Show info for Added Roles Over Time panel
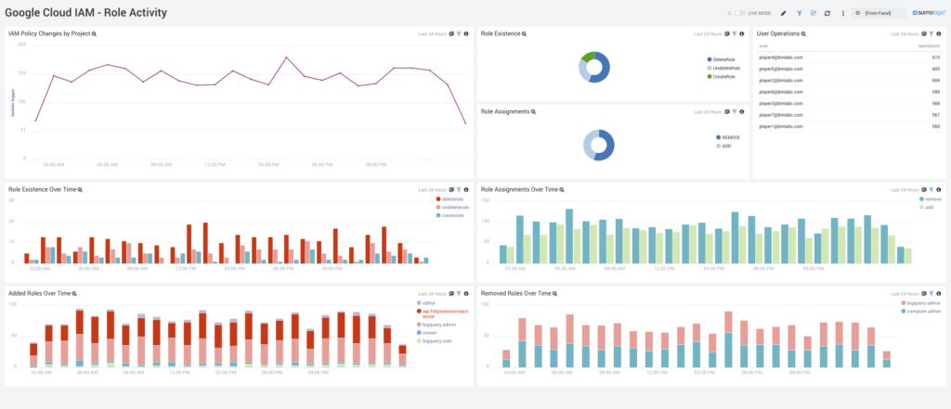 click(466, 293)
